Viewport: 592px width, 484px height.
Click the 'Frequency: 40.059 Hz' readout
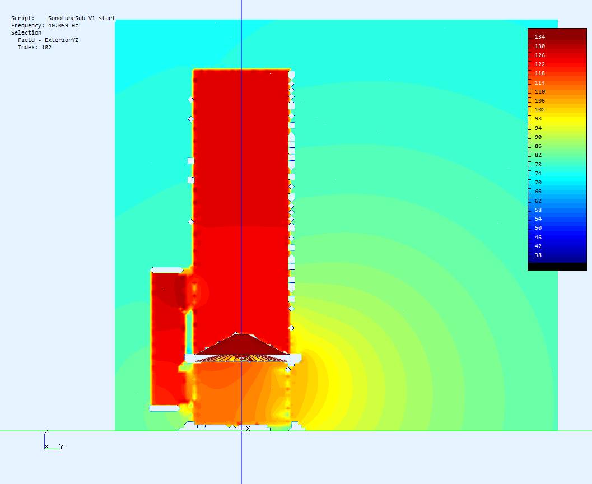point(45,25)
